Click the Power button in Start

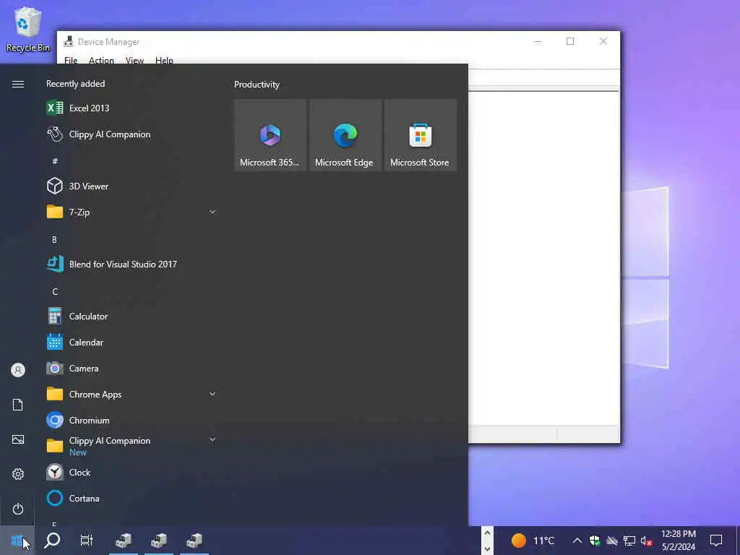pos(18,509)
